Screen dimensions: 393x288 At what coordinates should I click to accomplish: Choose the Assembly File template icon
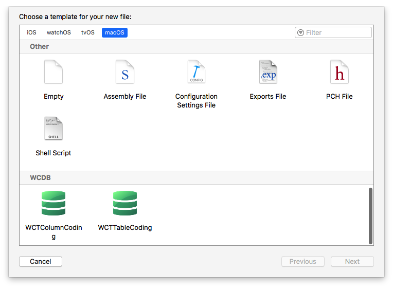(125, 72)
